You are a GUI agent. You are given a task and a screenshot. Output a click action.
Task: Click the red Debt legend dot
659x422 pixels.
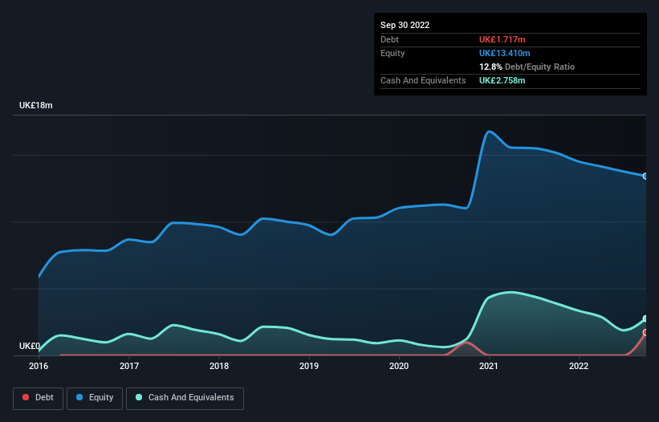(26, 397)
